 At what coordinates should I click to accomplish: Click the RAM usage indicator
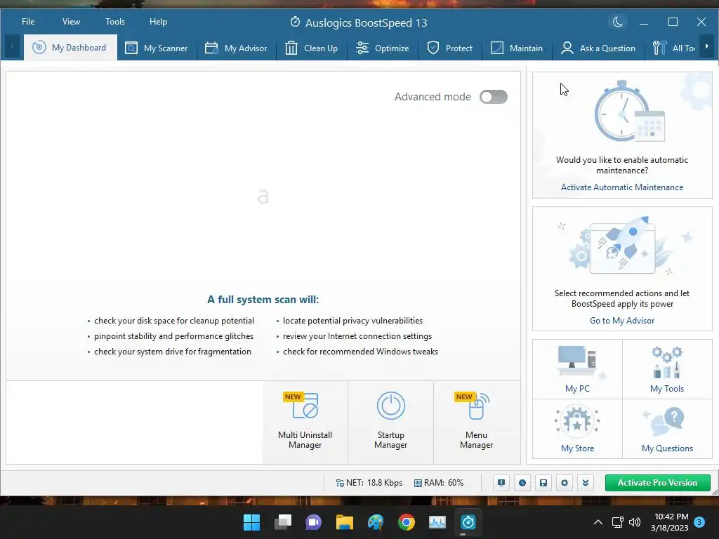(439, 483)
